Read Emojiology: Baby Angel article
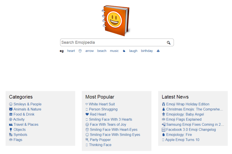The width and height of the screenshot is (232, 154). click(x=185, y=114)
